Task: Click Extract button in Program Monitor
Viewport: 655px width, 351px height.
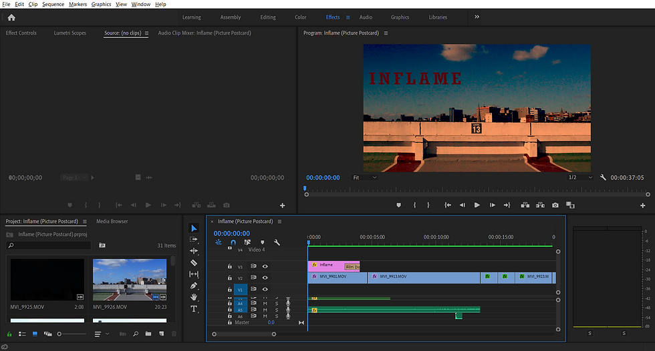Action: click(540, 205)
